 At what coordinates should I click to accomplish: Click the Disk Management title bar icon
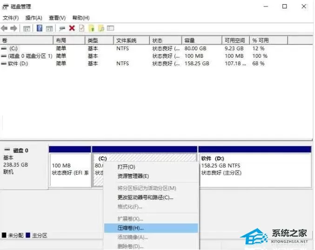tap(5, 7)
